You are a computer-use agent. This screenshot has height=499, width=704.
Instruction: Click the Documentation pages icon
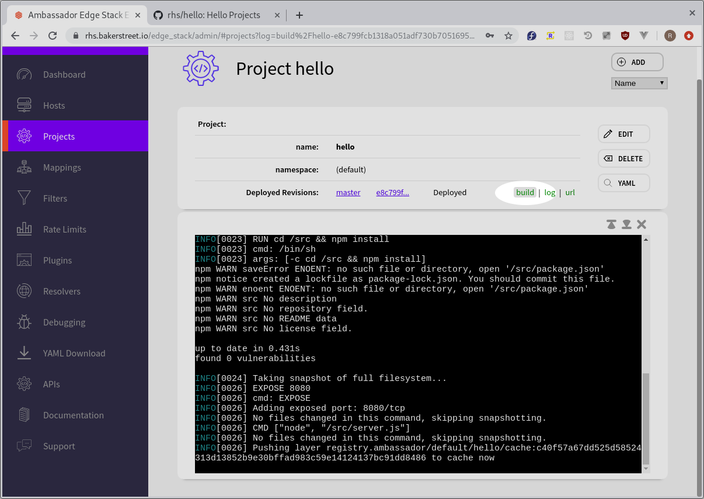24,415
